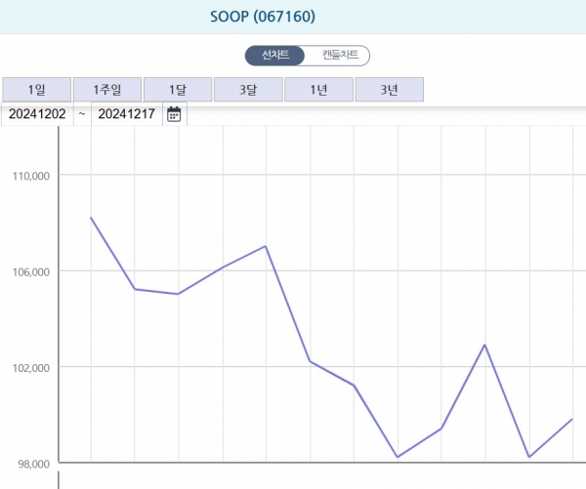The image size is (586, 489).
Task: Select the 1년 period button
Action: (x=318, y=89)
